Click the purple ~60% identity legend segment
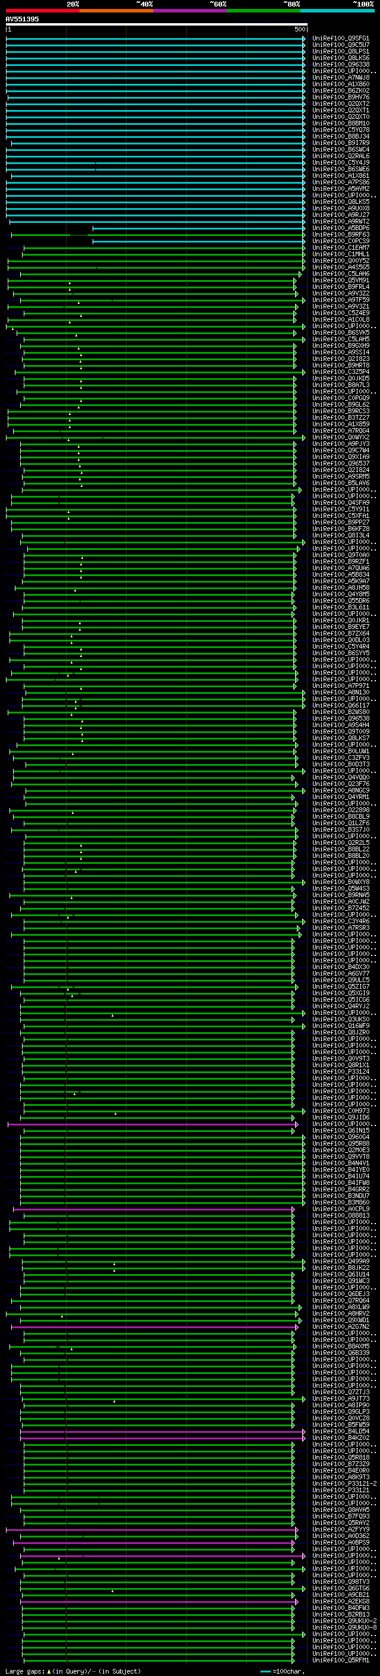Screen dimensions: 380x1676 click(191, 11)
